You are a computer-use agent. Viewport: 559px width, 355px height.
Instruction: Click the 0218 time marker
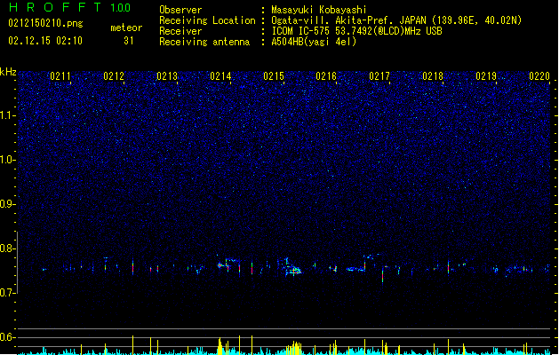tap(433, 76)
